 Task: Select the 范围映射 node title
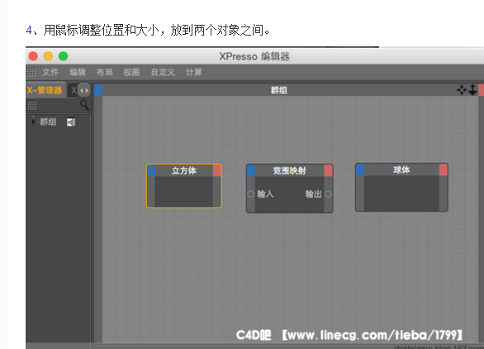click(290, 170)
